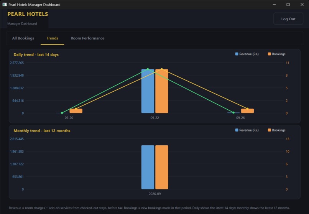
Task: Click the 'PEARL HOTELS' title text
Action: point(28,14)
